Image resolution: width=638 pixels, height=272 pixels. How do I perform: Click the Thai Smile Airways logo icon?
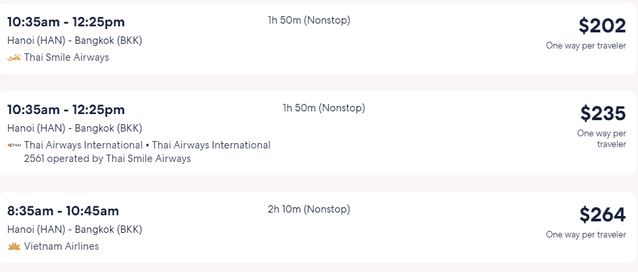point(14,57)
